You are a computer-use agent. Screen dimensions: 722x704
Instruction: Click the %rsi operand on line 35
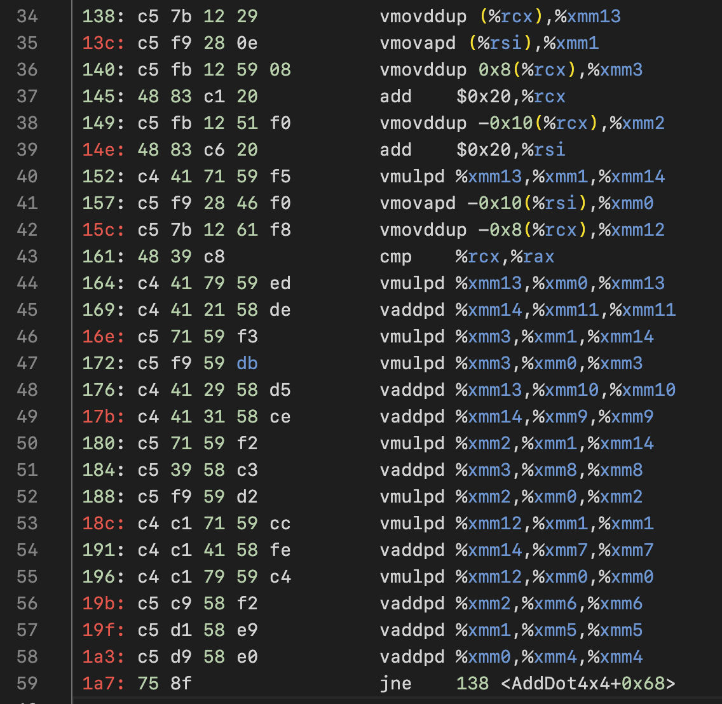point(502,43)
